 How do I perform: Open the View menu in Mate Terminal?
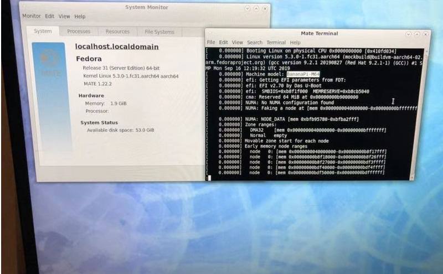pyautogui.click(x=238, y=43)
